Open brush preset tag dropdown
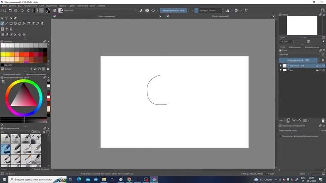This screenshot has height=183, width=326. click(15, 132)
